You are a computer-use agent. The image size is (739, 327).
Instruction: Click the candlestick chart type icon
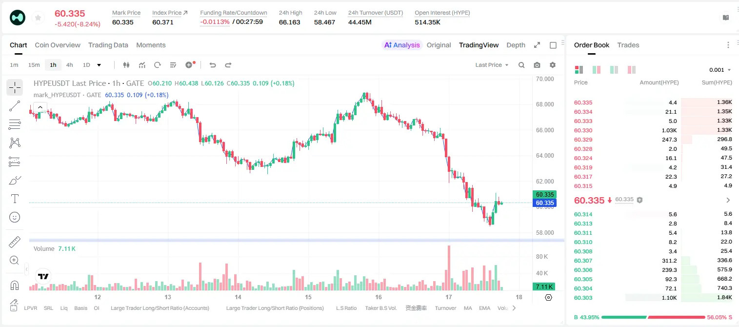(126, 65)
